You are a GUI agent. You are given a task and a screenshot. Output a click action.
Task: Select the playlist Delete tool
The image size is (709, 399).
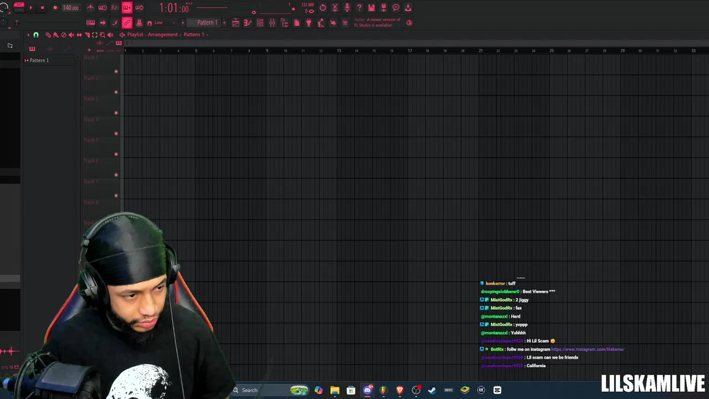(x=64, y=35)
